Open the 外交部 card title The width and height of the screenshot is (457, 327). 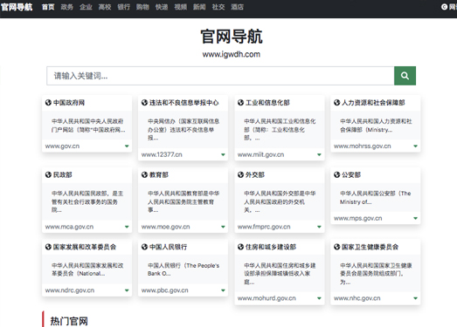(255, 174)
